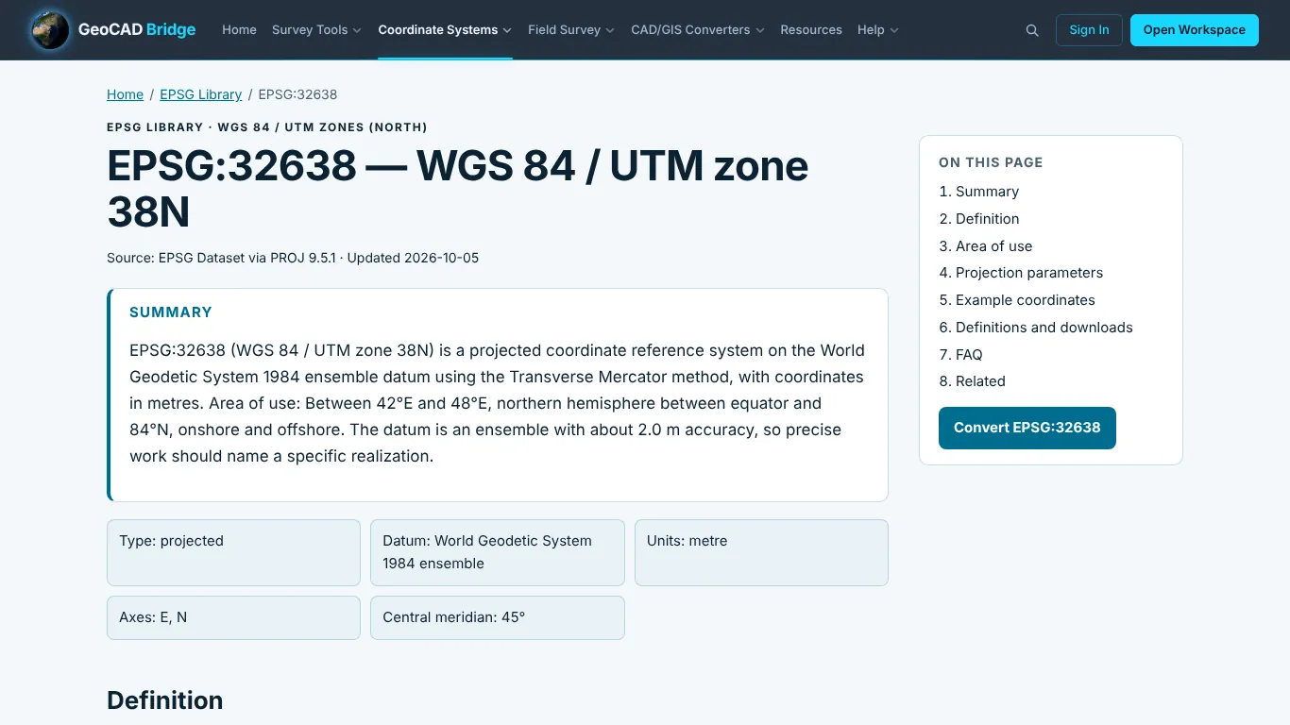Screen dimensions: 1290x725
Task: Click Convert EPSG:32638 button
Action: (x=1027, y=428)
